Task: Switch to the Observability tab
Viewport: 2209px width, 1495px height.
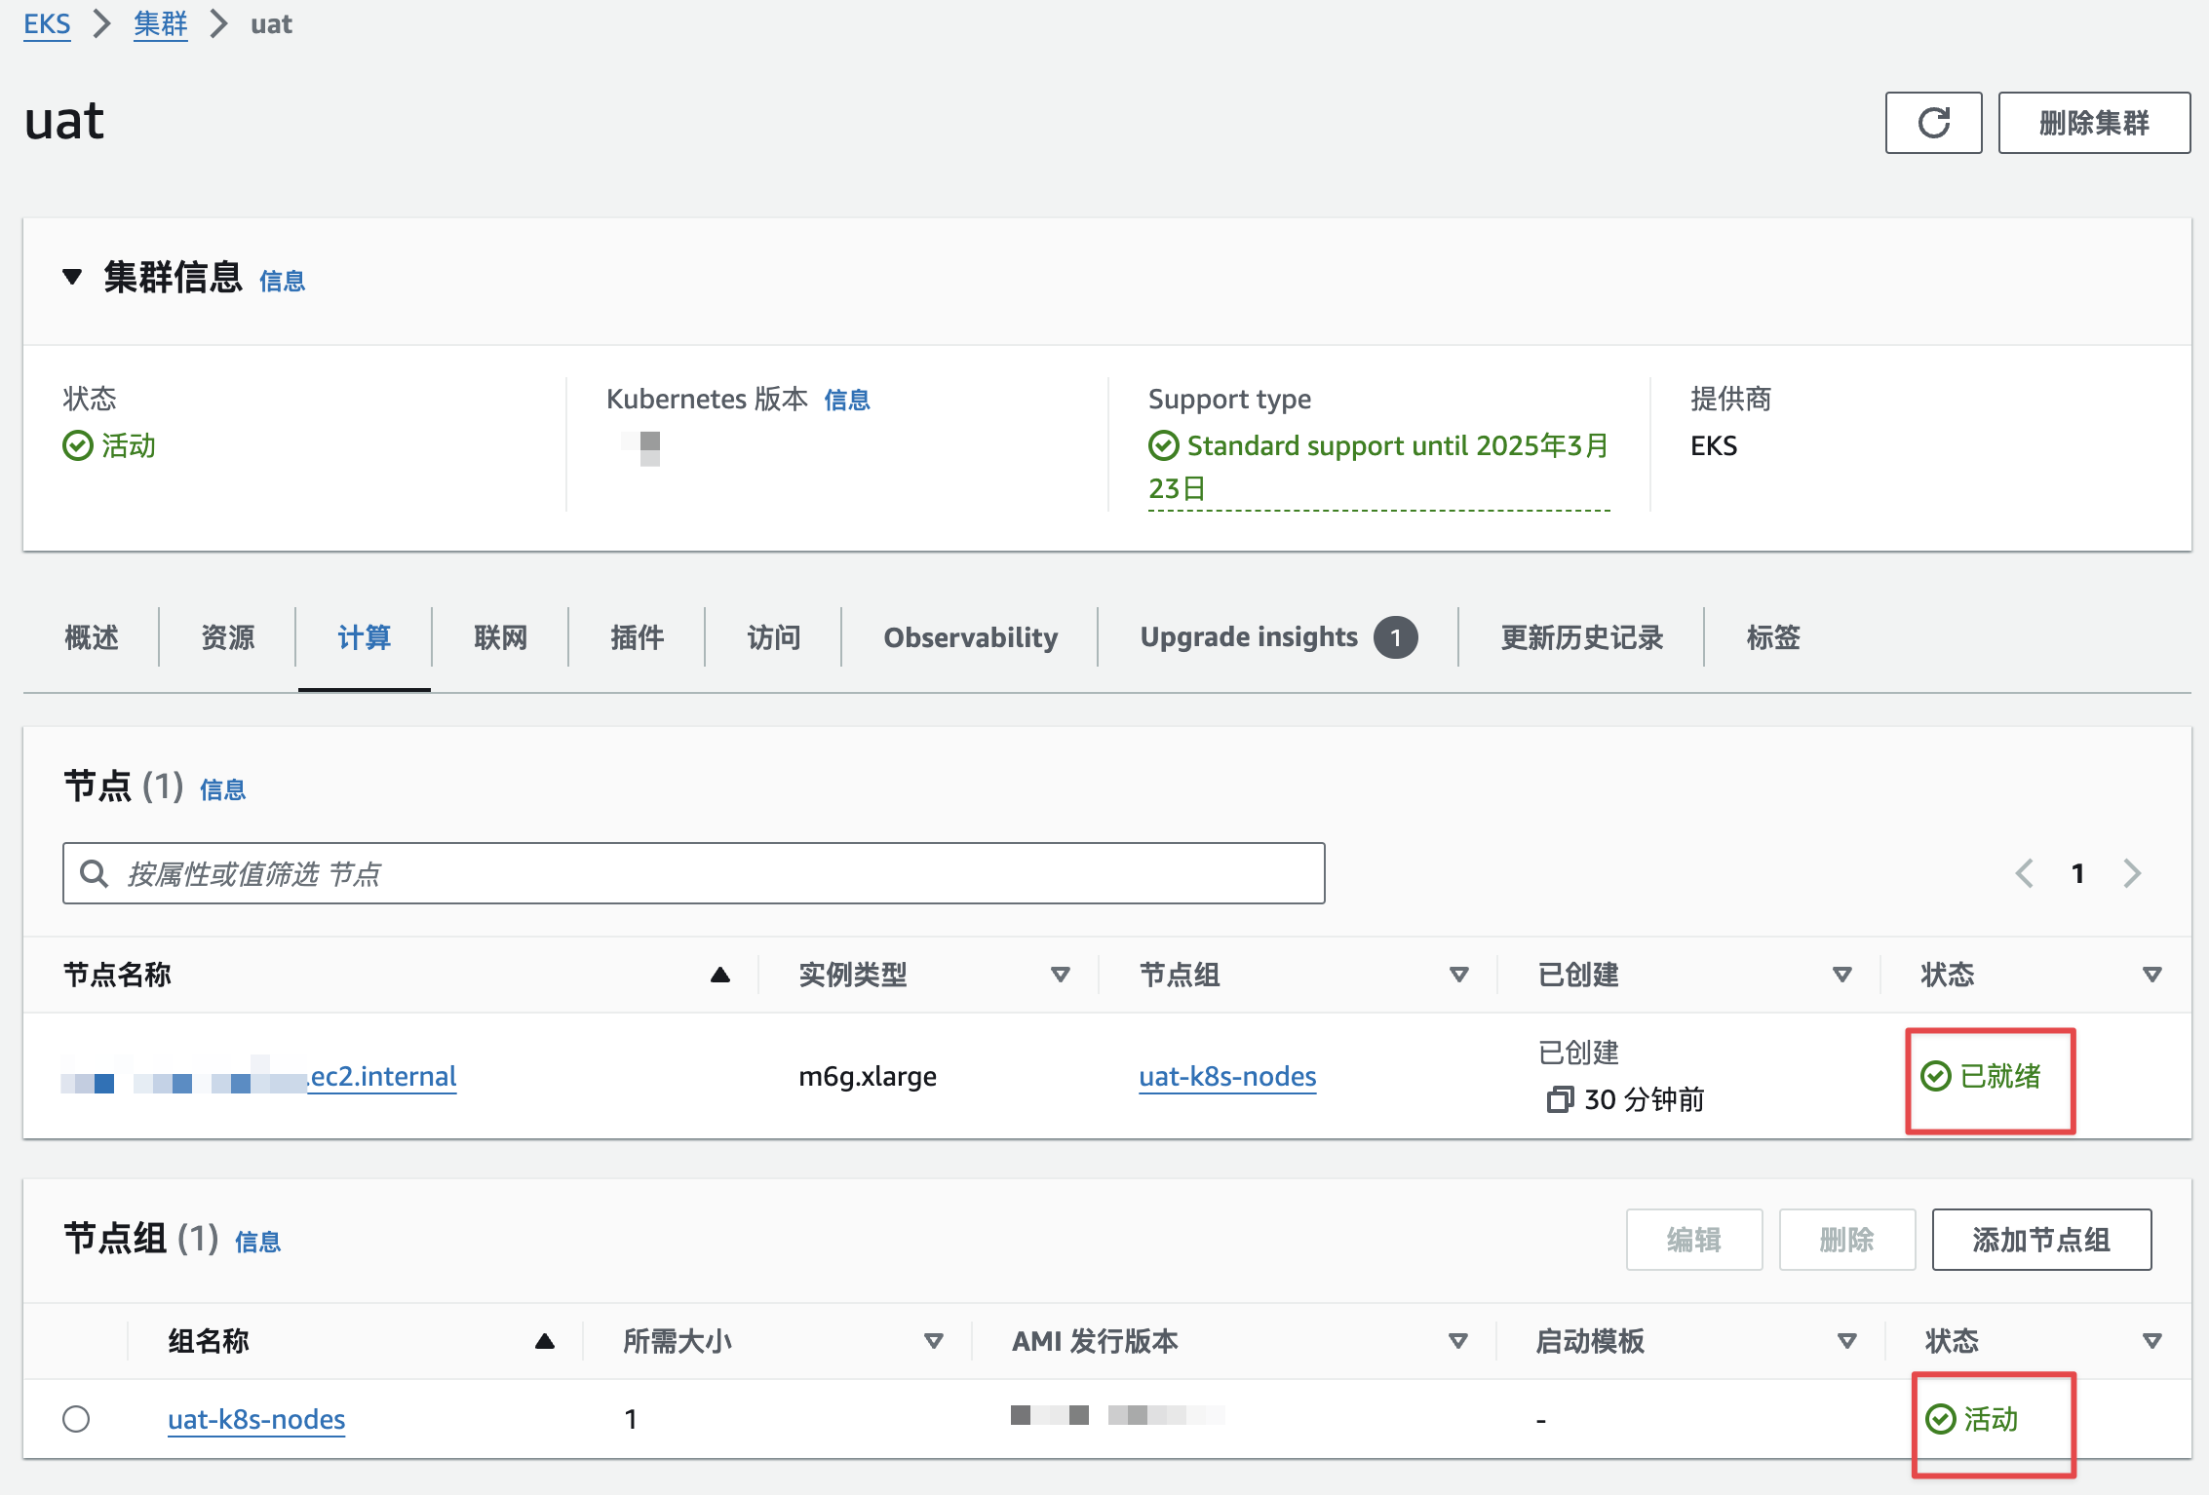Action: pyautogui.click(x=971, y=637)
